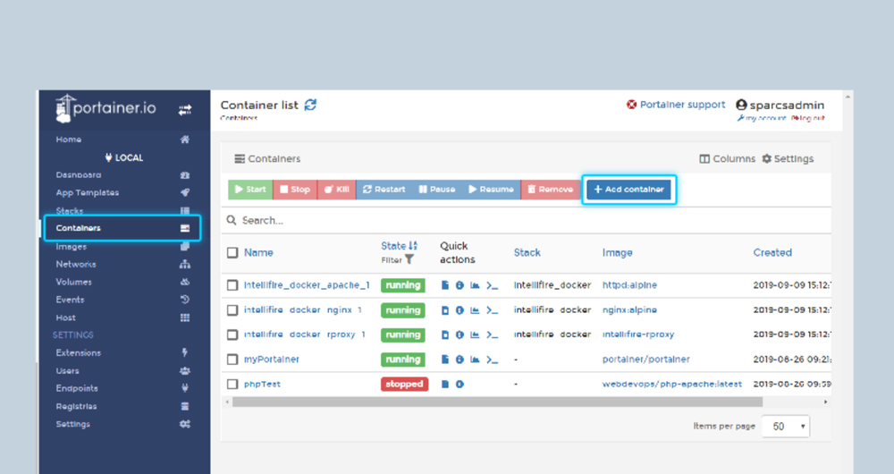Click the refresh icon beside Container list
The image size is (894, 474).
click(310, 105)
